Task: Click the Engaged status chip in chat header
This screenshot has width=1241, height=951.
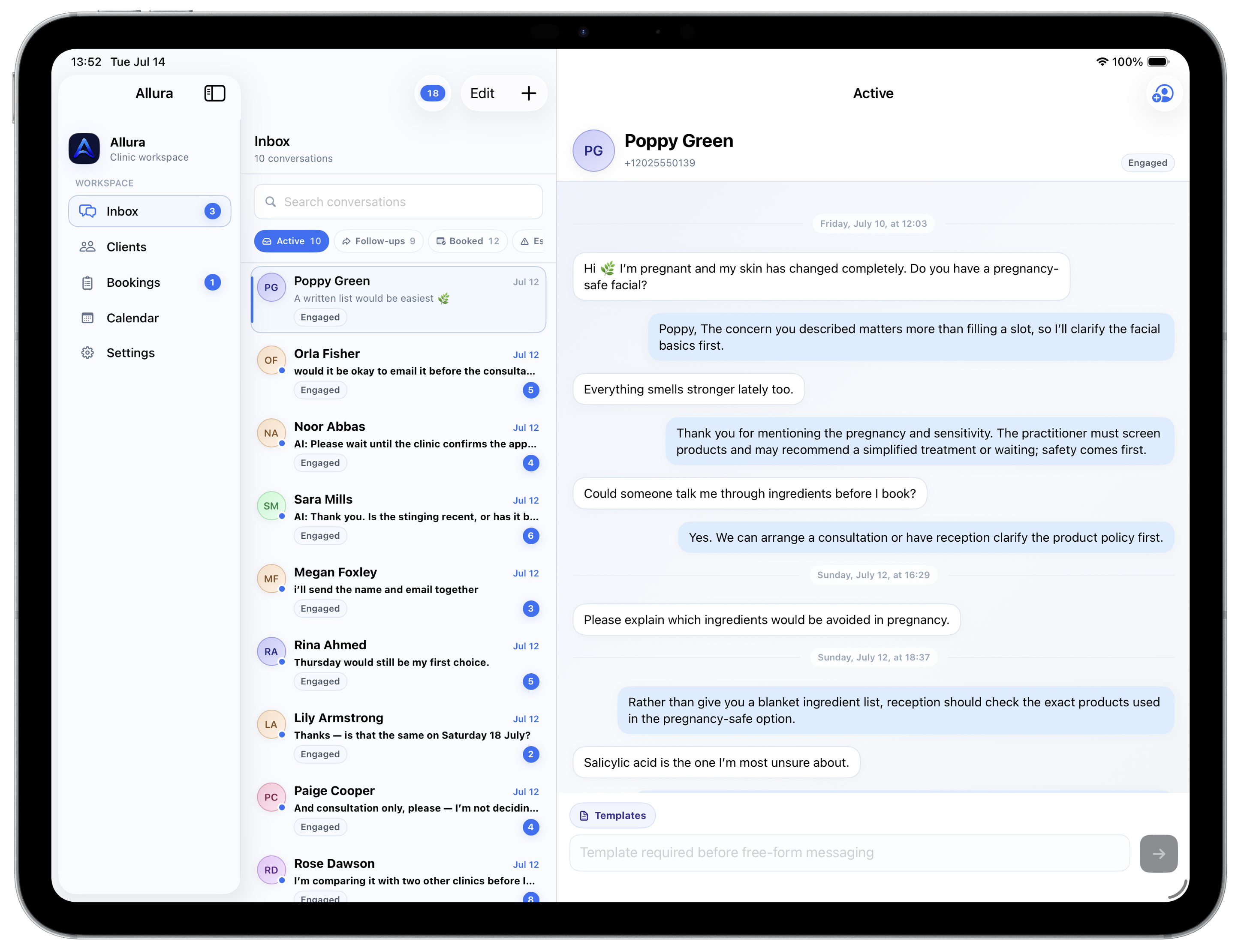Action: point(1147,163)
